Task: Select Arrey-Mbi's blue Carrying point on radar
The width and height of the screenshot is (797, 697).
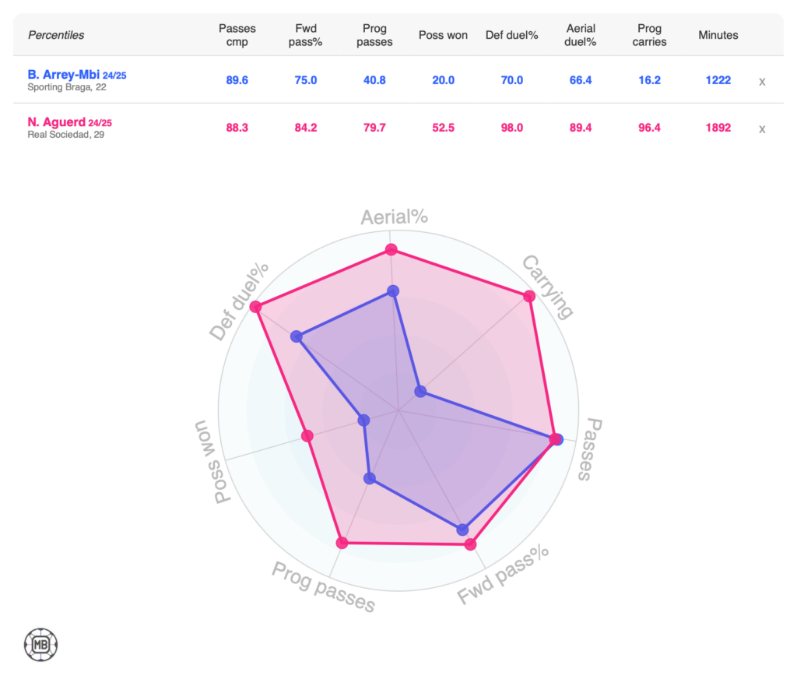Action: pos(421,391)
